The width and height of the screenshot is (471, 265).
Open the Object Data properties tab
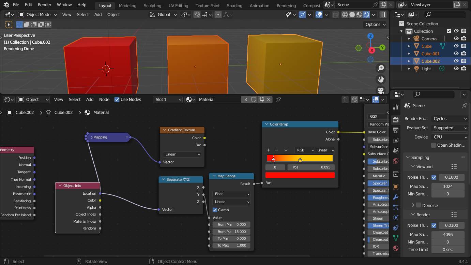[x=395, y=238]
